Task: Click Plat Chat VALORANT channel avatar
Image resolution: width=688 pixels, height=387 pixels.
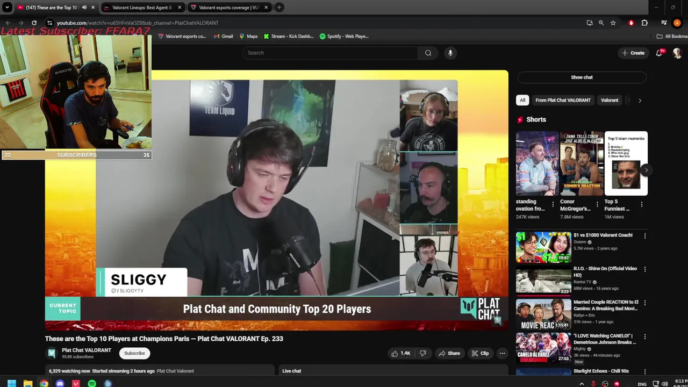Action: [x=52, y=353]
